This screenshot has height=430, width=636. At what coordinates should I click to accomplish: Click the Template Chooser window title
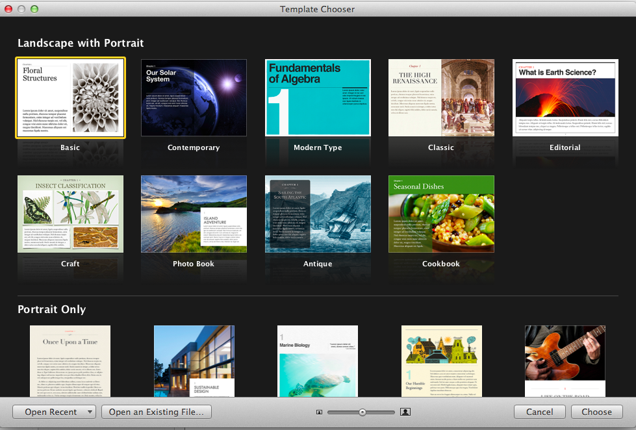click(317, 9)
